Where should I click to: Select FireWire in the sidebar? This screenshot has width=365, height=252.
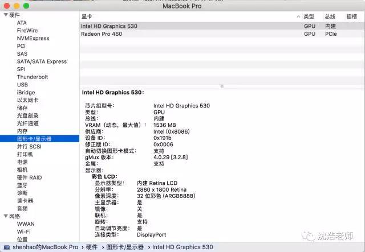pyautogui.click(x=27, y=30)
